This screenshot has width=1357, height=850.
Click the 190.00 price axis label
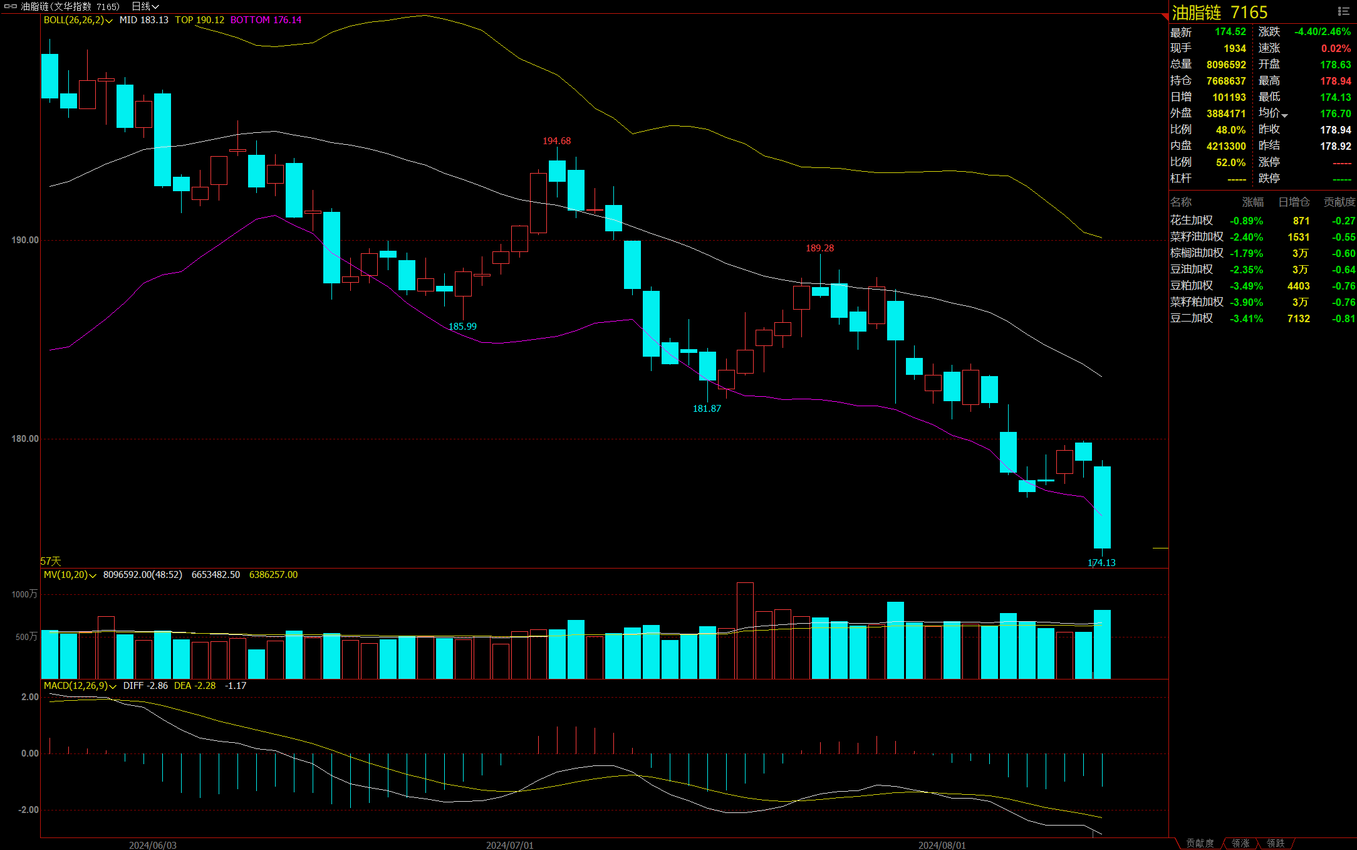tap(25, 240)
